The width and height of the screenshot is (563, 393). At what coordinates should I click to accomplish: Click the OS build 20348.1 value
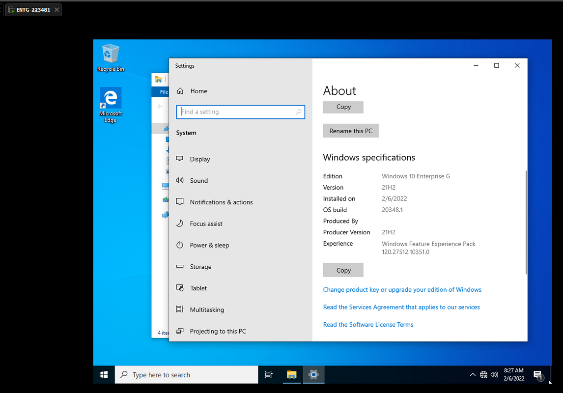pyautogui.click(x=392, y=210)
